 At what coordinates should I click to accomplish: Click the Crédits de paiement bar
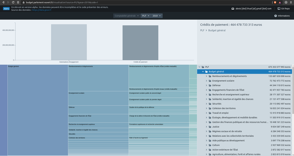click(140, 42)
